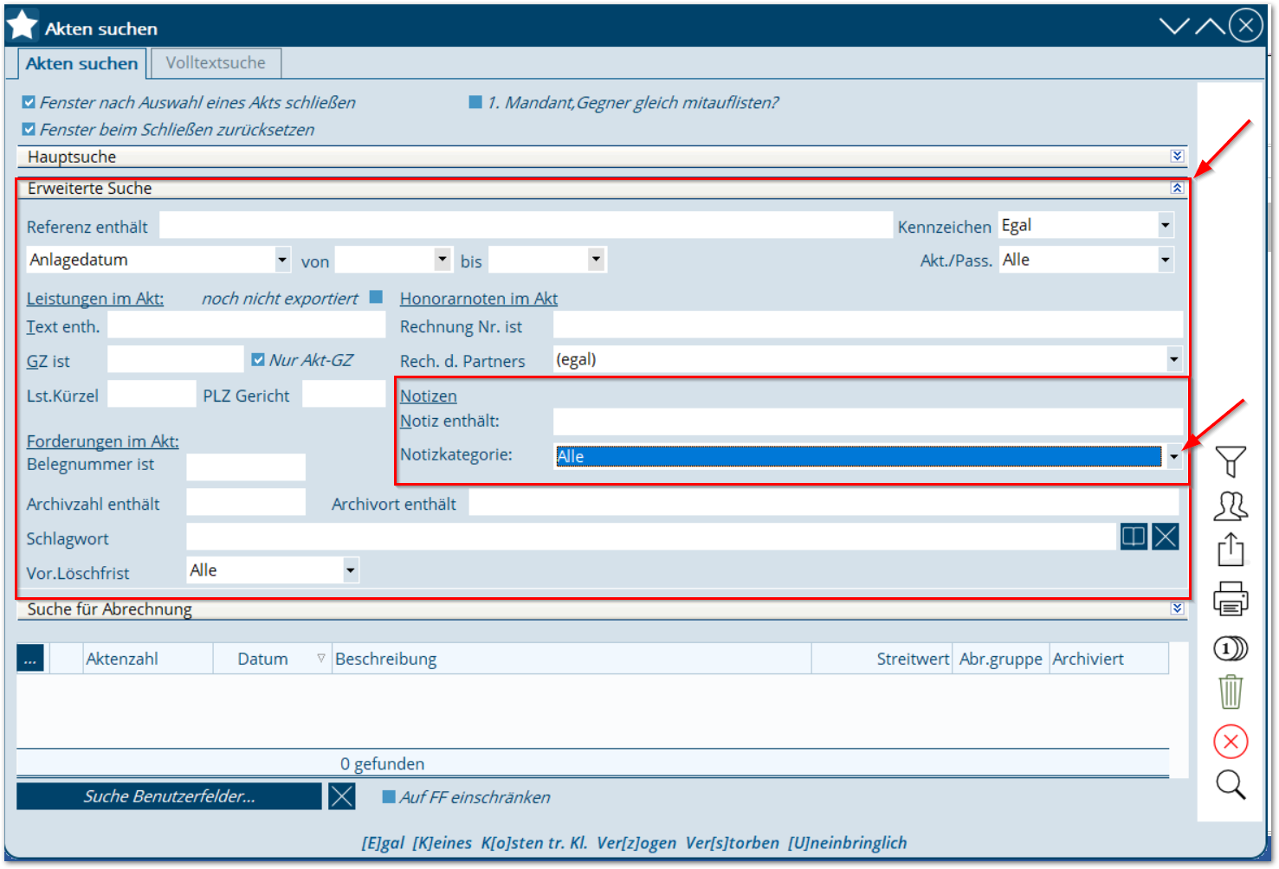Click the filter funnel icon
This screenshot has width=1279, height=869.
click(1230, 461)
